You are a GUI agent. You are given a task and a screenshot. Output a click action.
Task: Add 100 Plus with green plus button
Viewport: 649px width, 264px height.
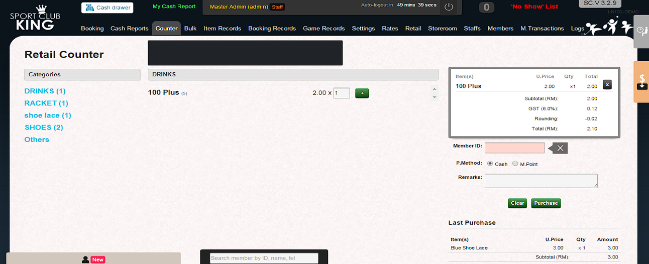pyautogui.click(x=362, y=93)
